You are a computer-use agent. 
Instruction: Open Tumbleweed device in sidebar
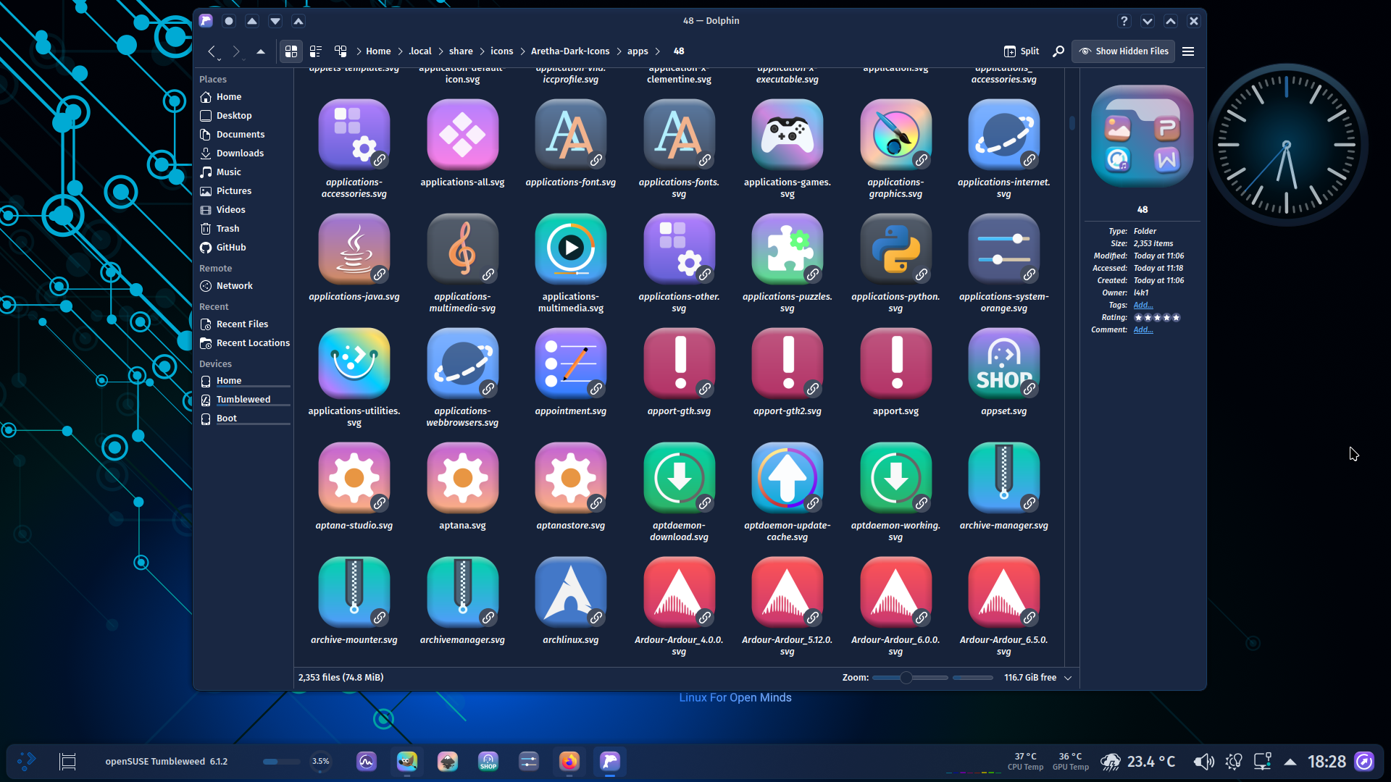tap(244, 400)
